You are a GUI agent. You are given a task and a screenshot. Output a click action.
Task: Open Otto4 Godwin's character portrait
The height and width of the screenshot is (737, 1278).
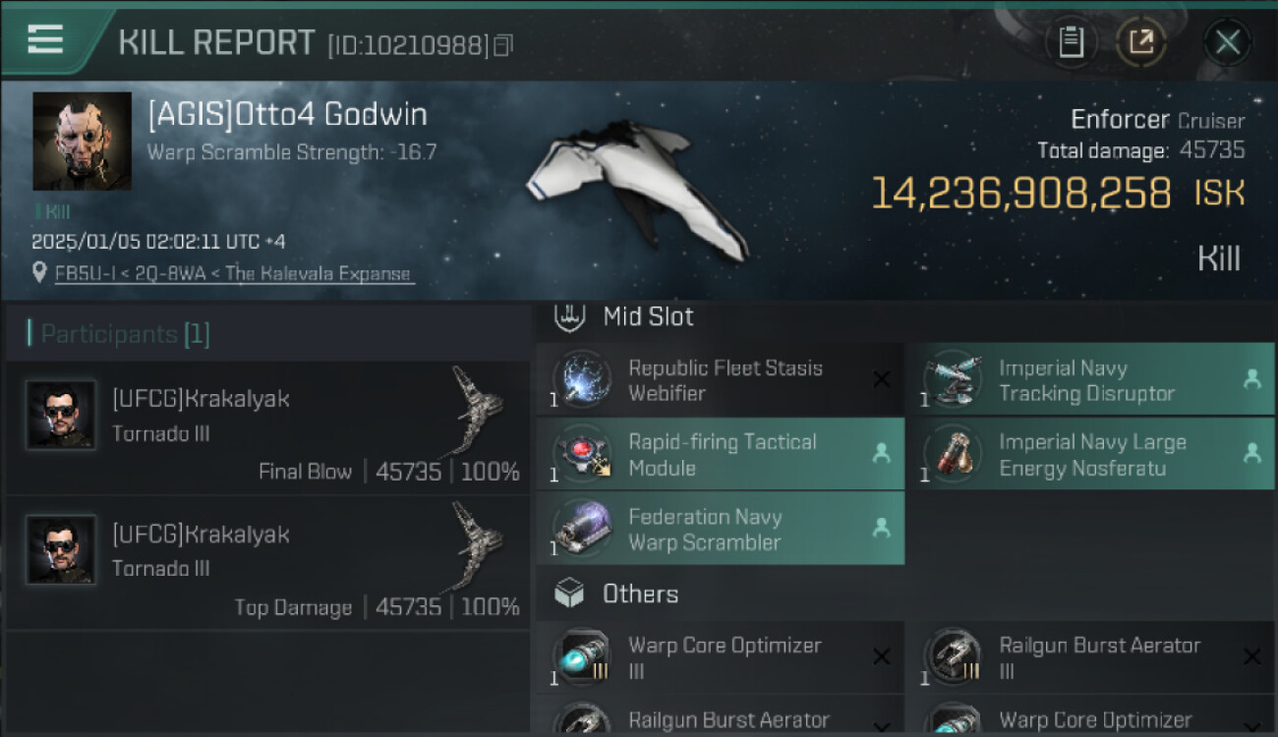point(82,141)
